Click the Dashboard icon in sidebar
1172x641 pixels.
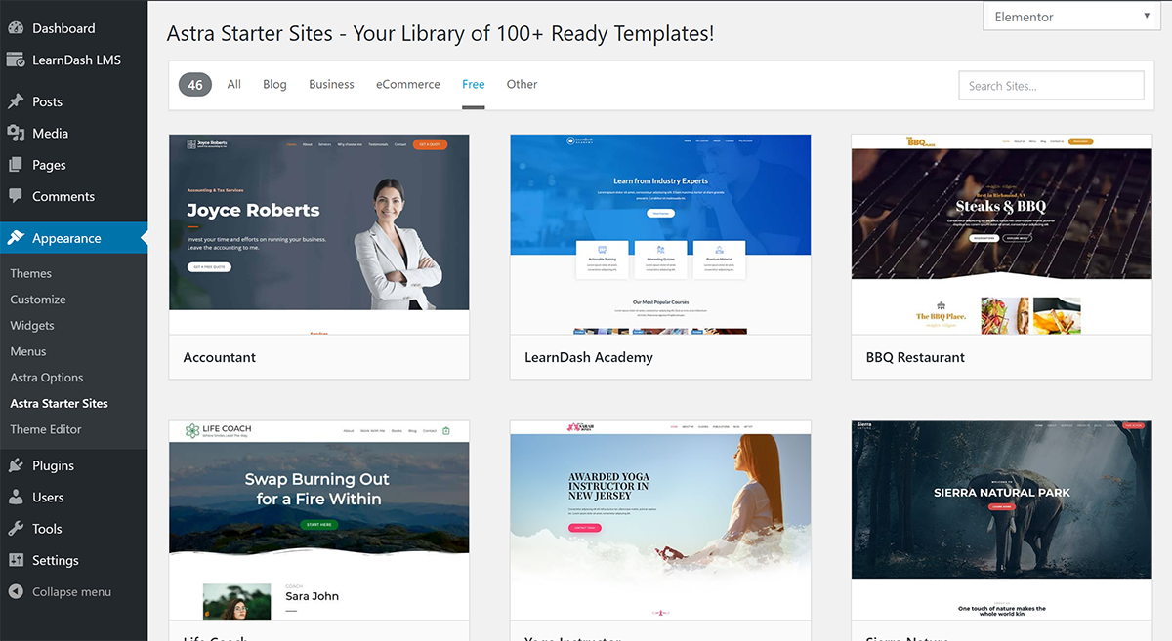coord(16,28)
